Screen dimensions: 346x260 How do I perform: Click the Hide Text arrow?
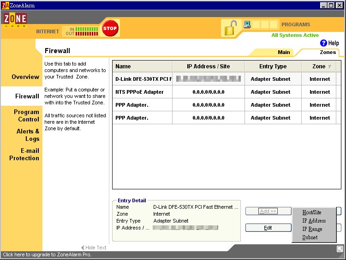pyautogui.click(x=83, y=248)
